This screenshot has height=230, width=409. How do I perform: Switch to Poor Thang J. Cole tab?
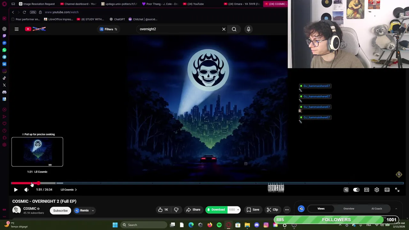click(160, 4)
